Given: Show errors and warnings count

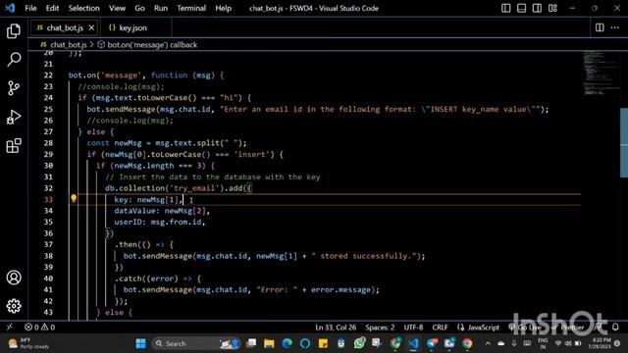Looking at the screenshot, I should click(39, 327).
